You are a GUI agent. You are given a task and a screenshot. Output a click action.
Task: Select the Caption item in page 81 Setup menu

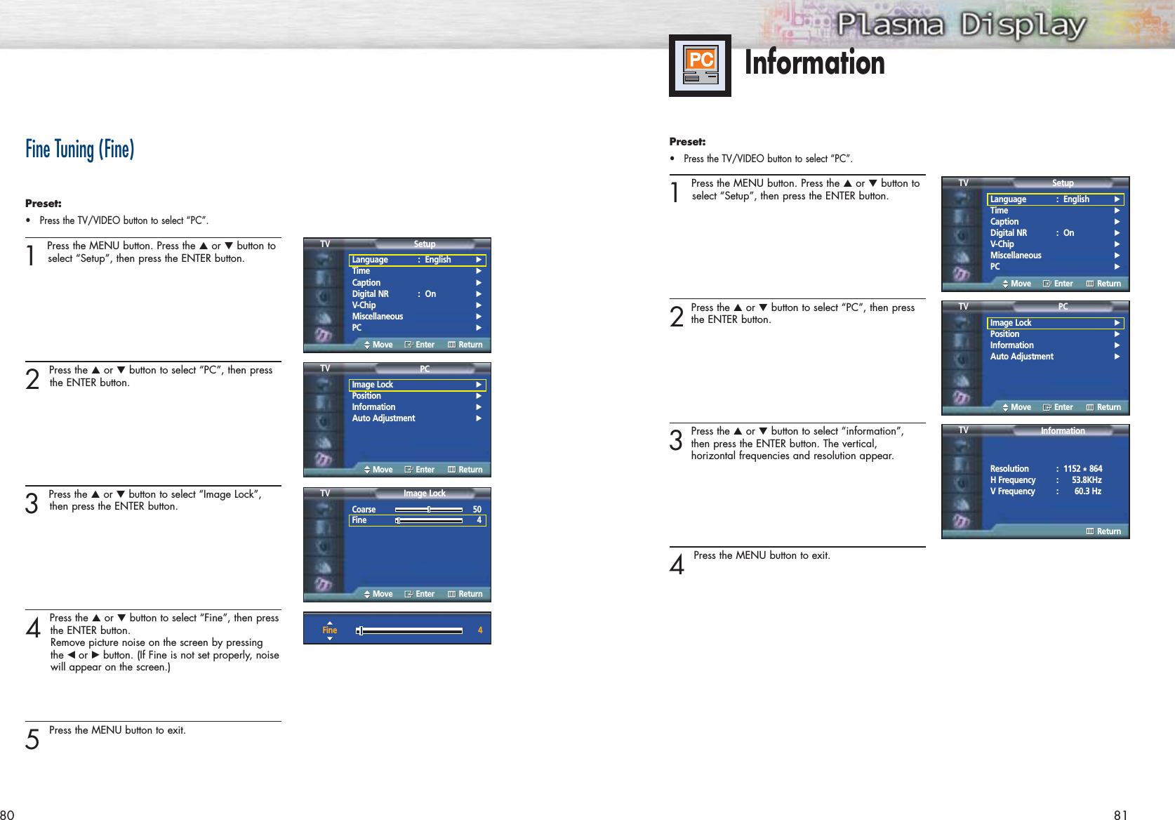[x=1004, y=222]
